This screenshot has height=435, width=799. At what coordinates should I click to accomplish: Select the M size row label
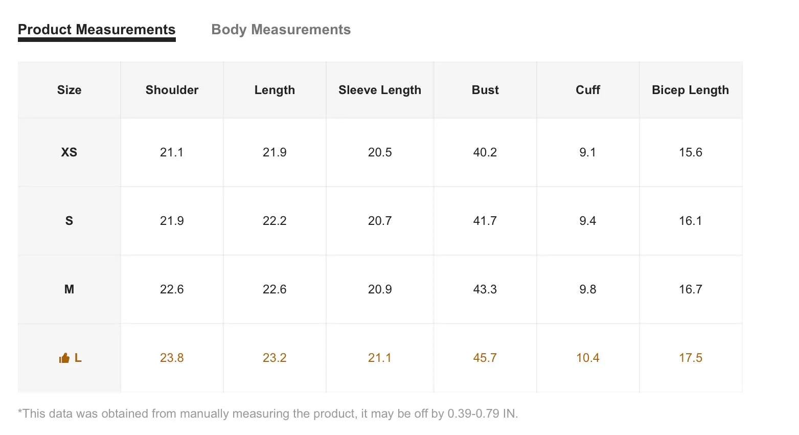(69, 289)
